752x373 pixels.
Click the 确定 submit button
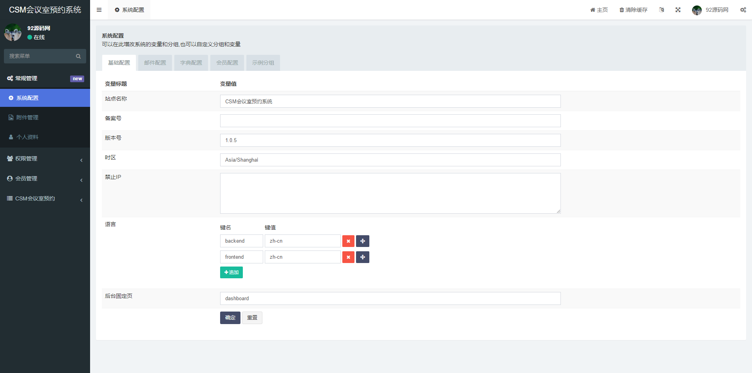tap(230, 318)
